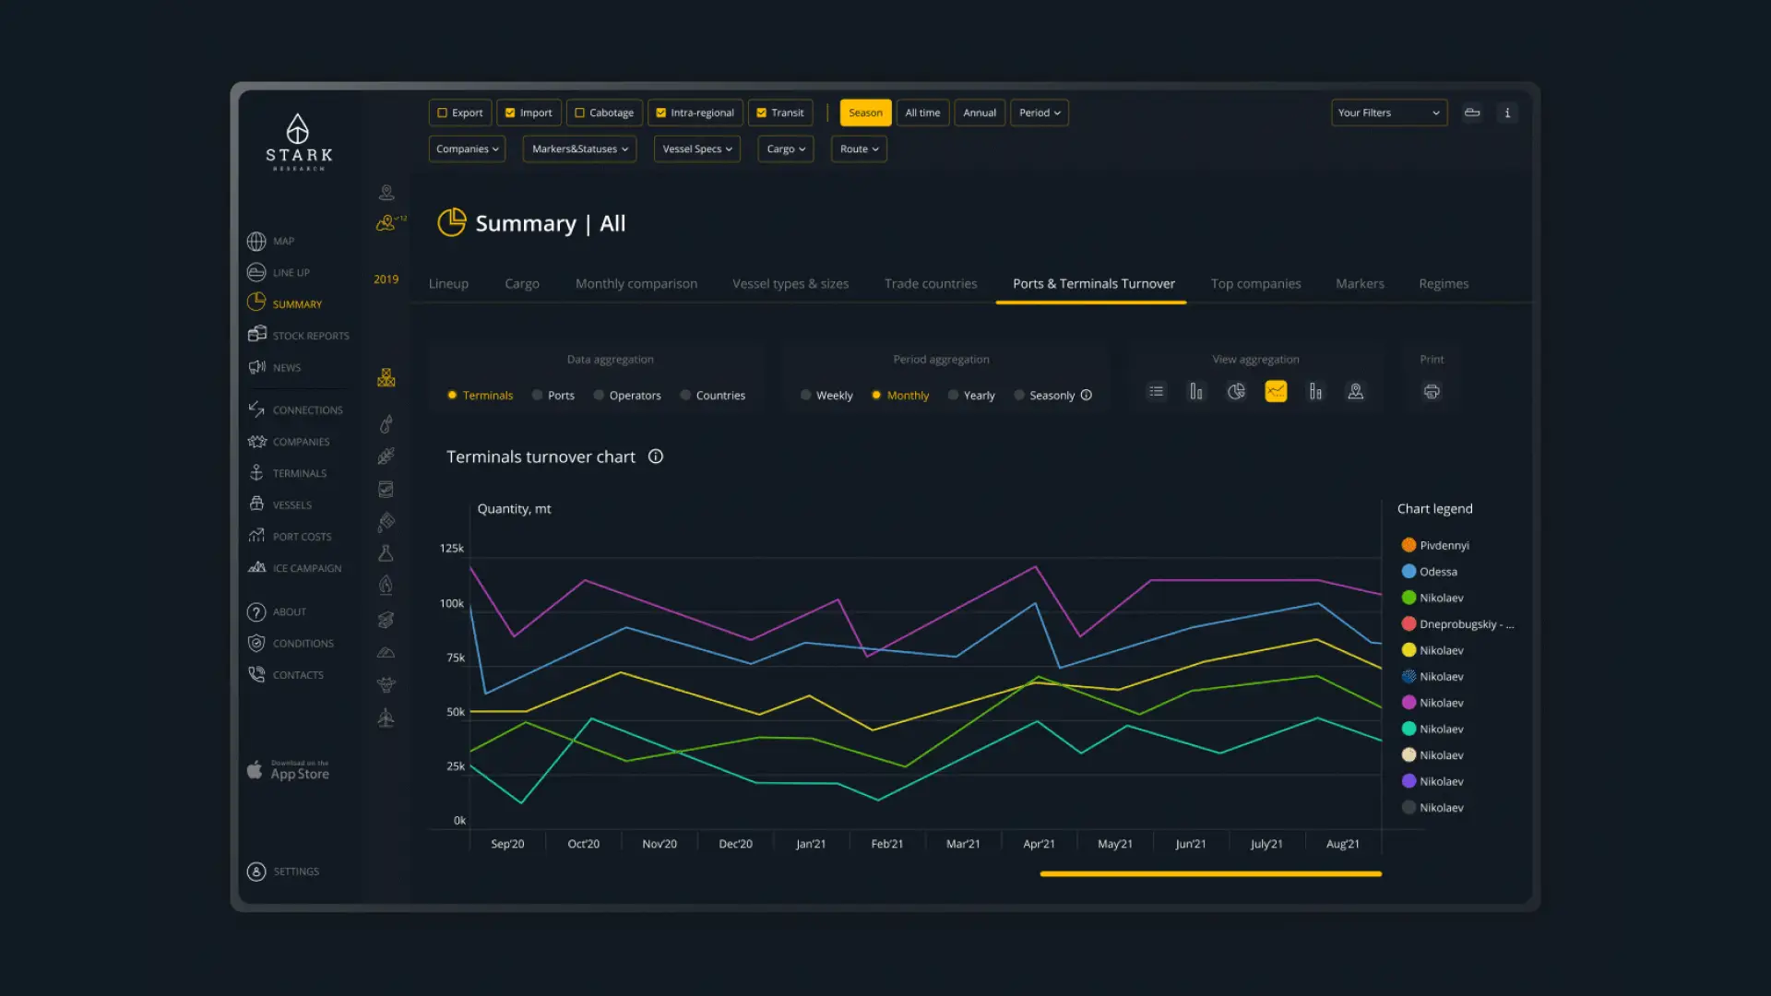Switch to the Top companies tab
The width and height of the screenshot is (1771, 996).
coord(1255,284)
